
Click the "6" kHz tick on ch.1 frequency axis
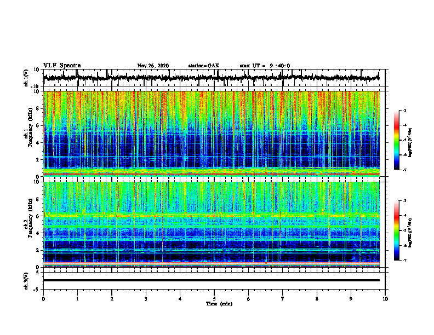[38, 125]
